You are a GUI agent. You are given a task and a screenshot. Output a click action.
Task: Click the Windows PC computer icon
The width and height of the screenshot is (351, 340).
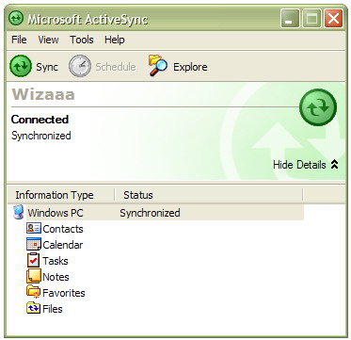[x=19, y=212]
